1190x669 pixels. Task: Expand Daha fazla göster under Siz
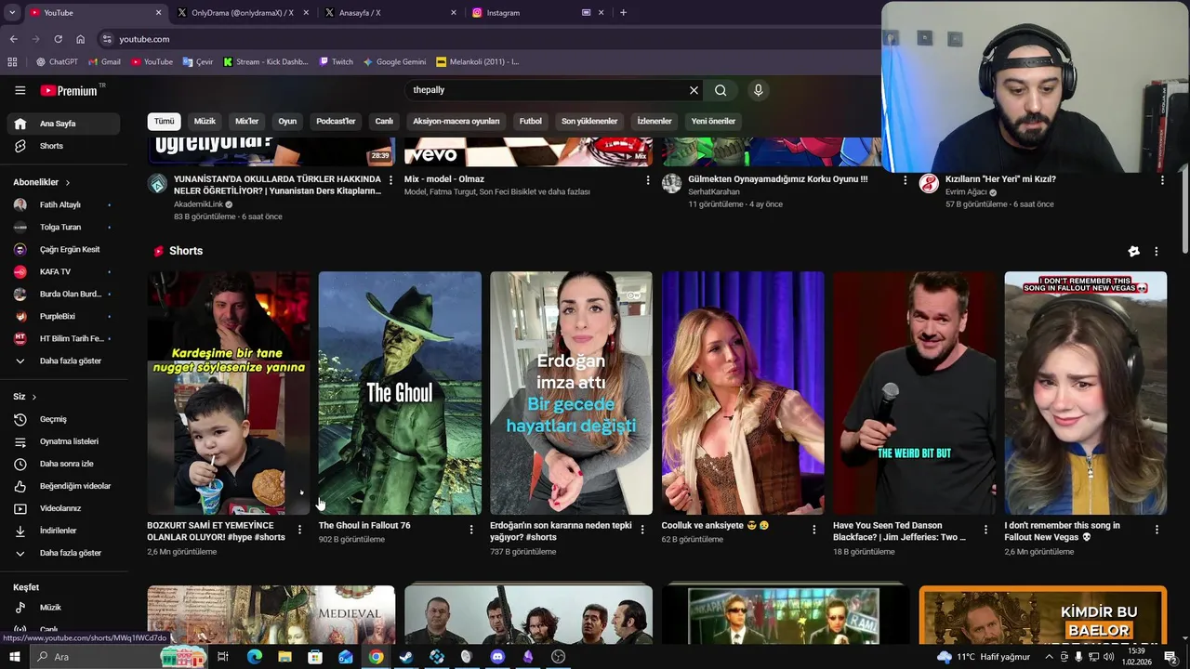[x=63, y=553]
